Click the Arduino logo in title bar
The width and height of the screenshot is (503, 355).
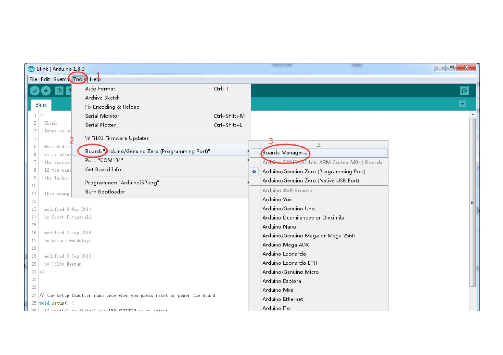(x=31, y=69)
